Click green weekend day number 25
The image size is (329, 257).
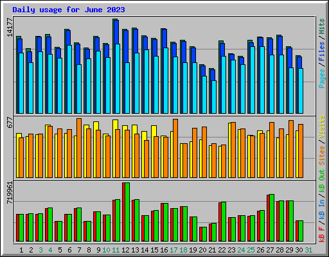pyautogui.click(x=251, y=250)
